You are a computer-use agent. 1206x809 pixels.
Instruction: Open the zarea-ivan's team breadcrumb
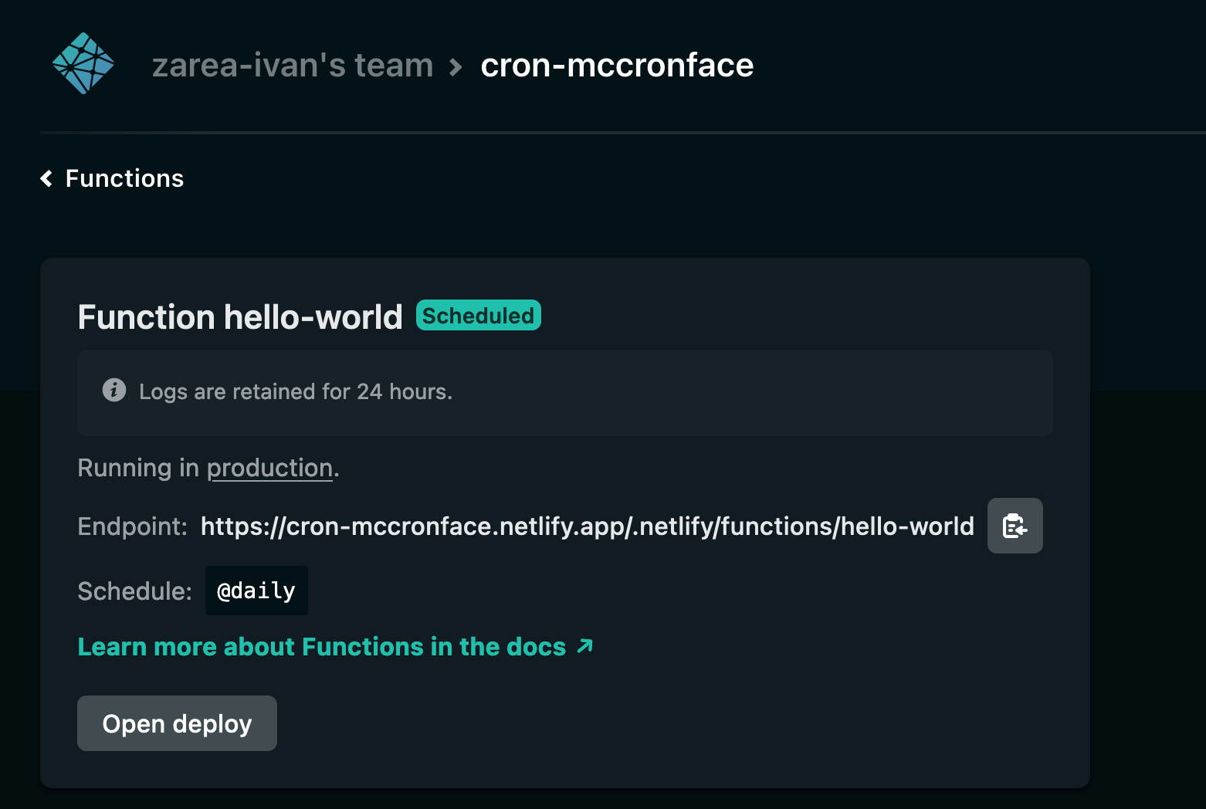click(x=293, y=66)
